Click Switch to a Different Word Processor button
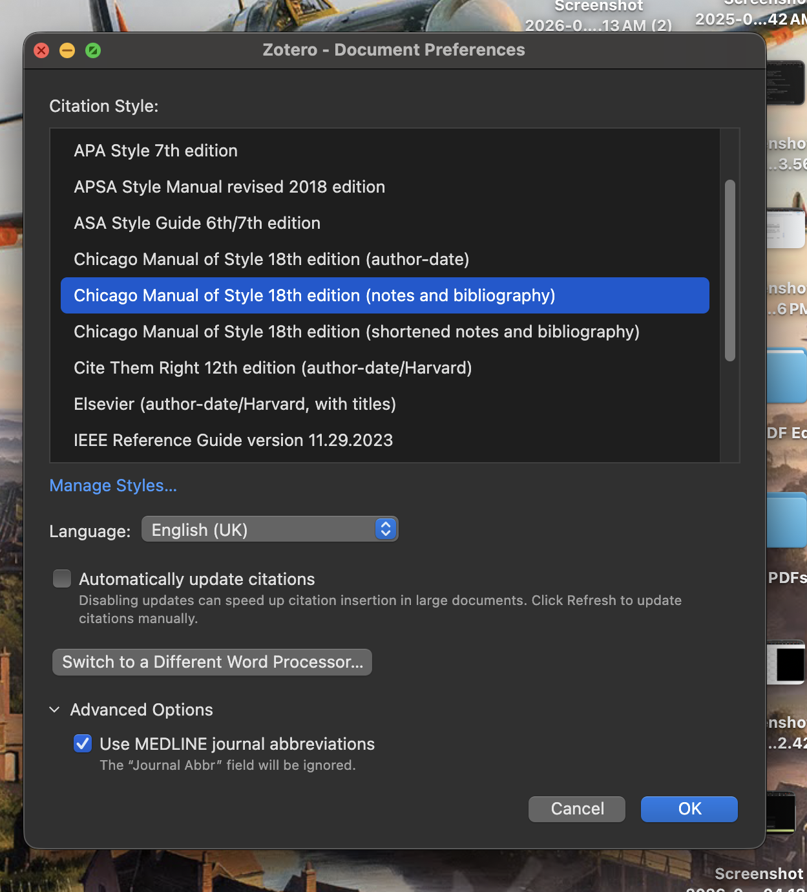Screen dimensions: 807x892 (212, 662)
